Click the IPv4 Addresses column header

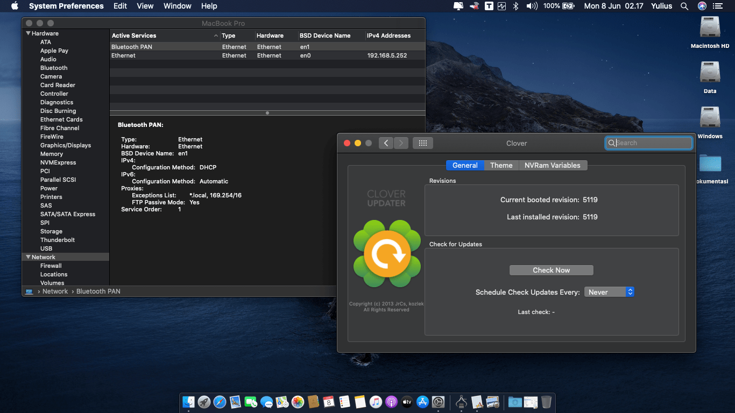pos(395,35)
